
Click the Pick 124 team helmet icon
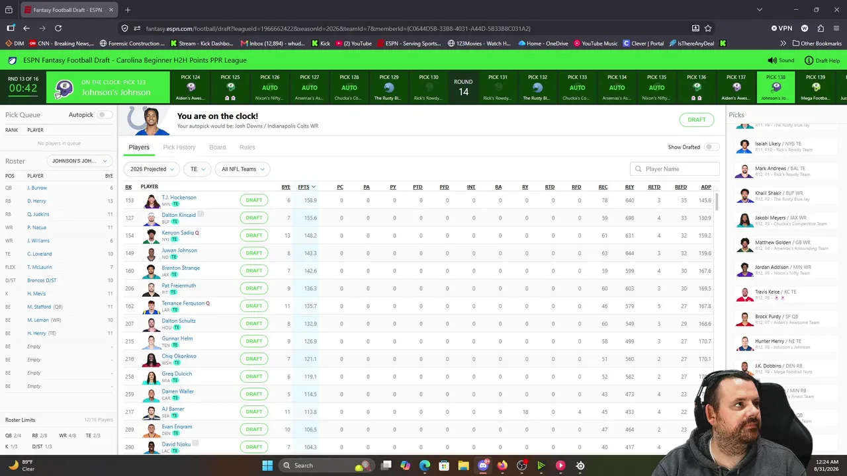point(191,87)
